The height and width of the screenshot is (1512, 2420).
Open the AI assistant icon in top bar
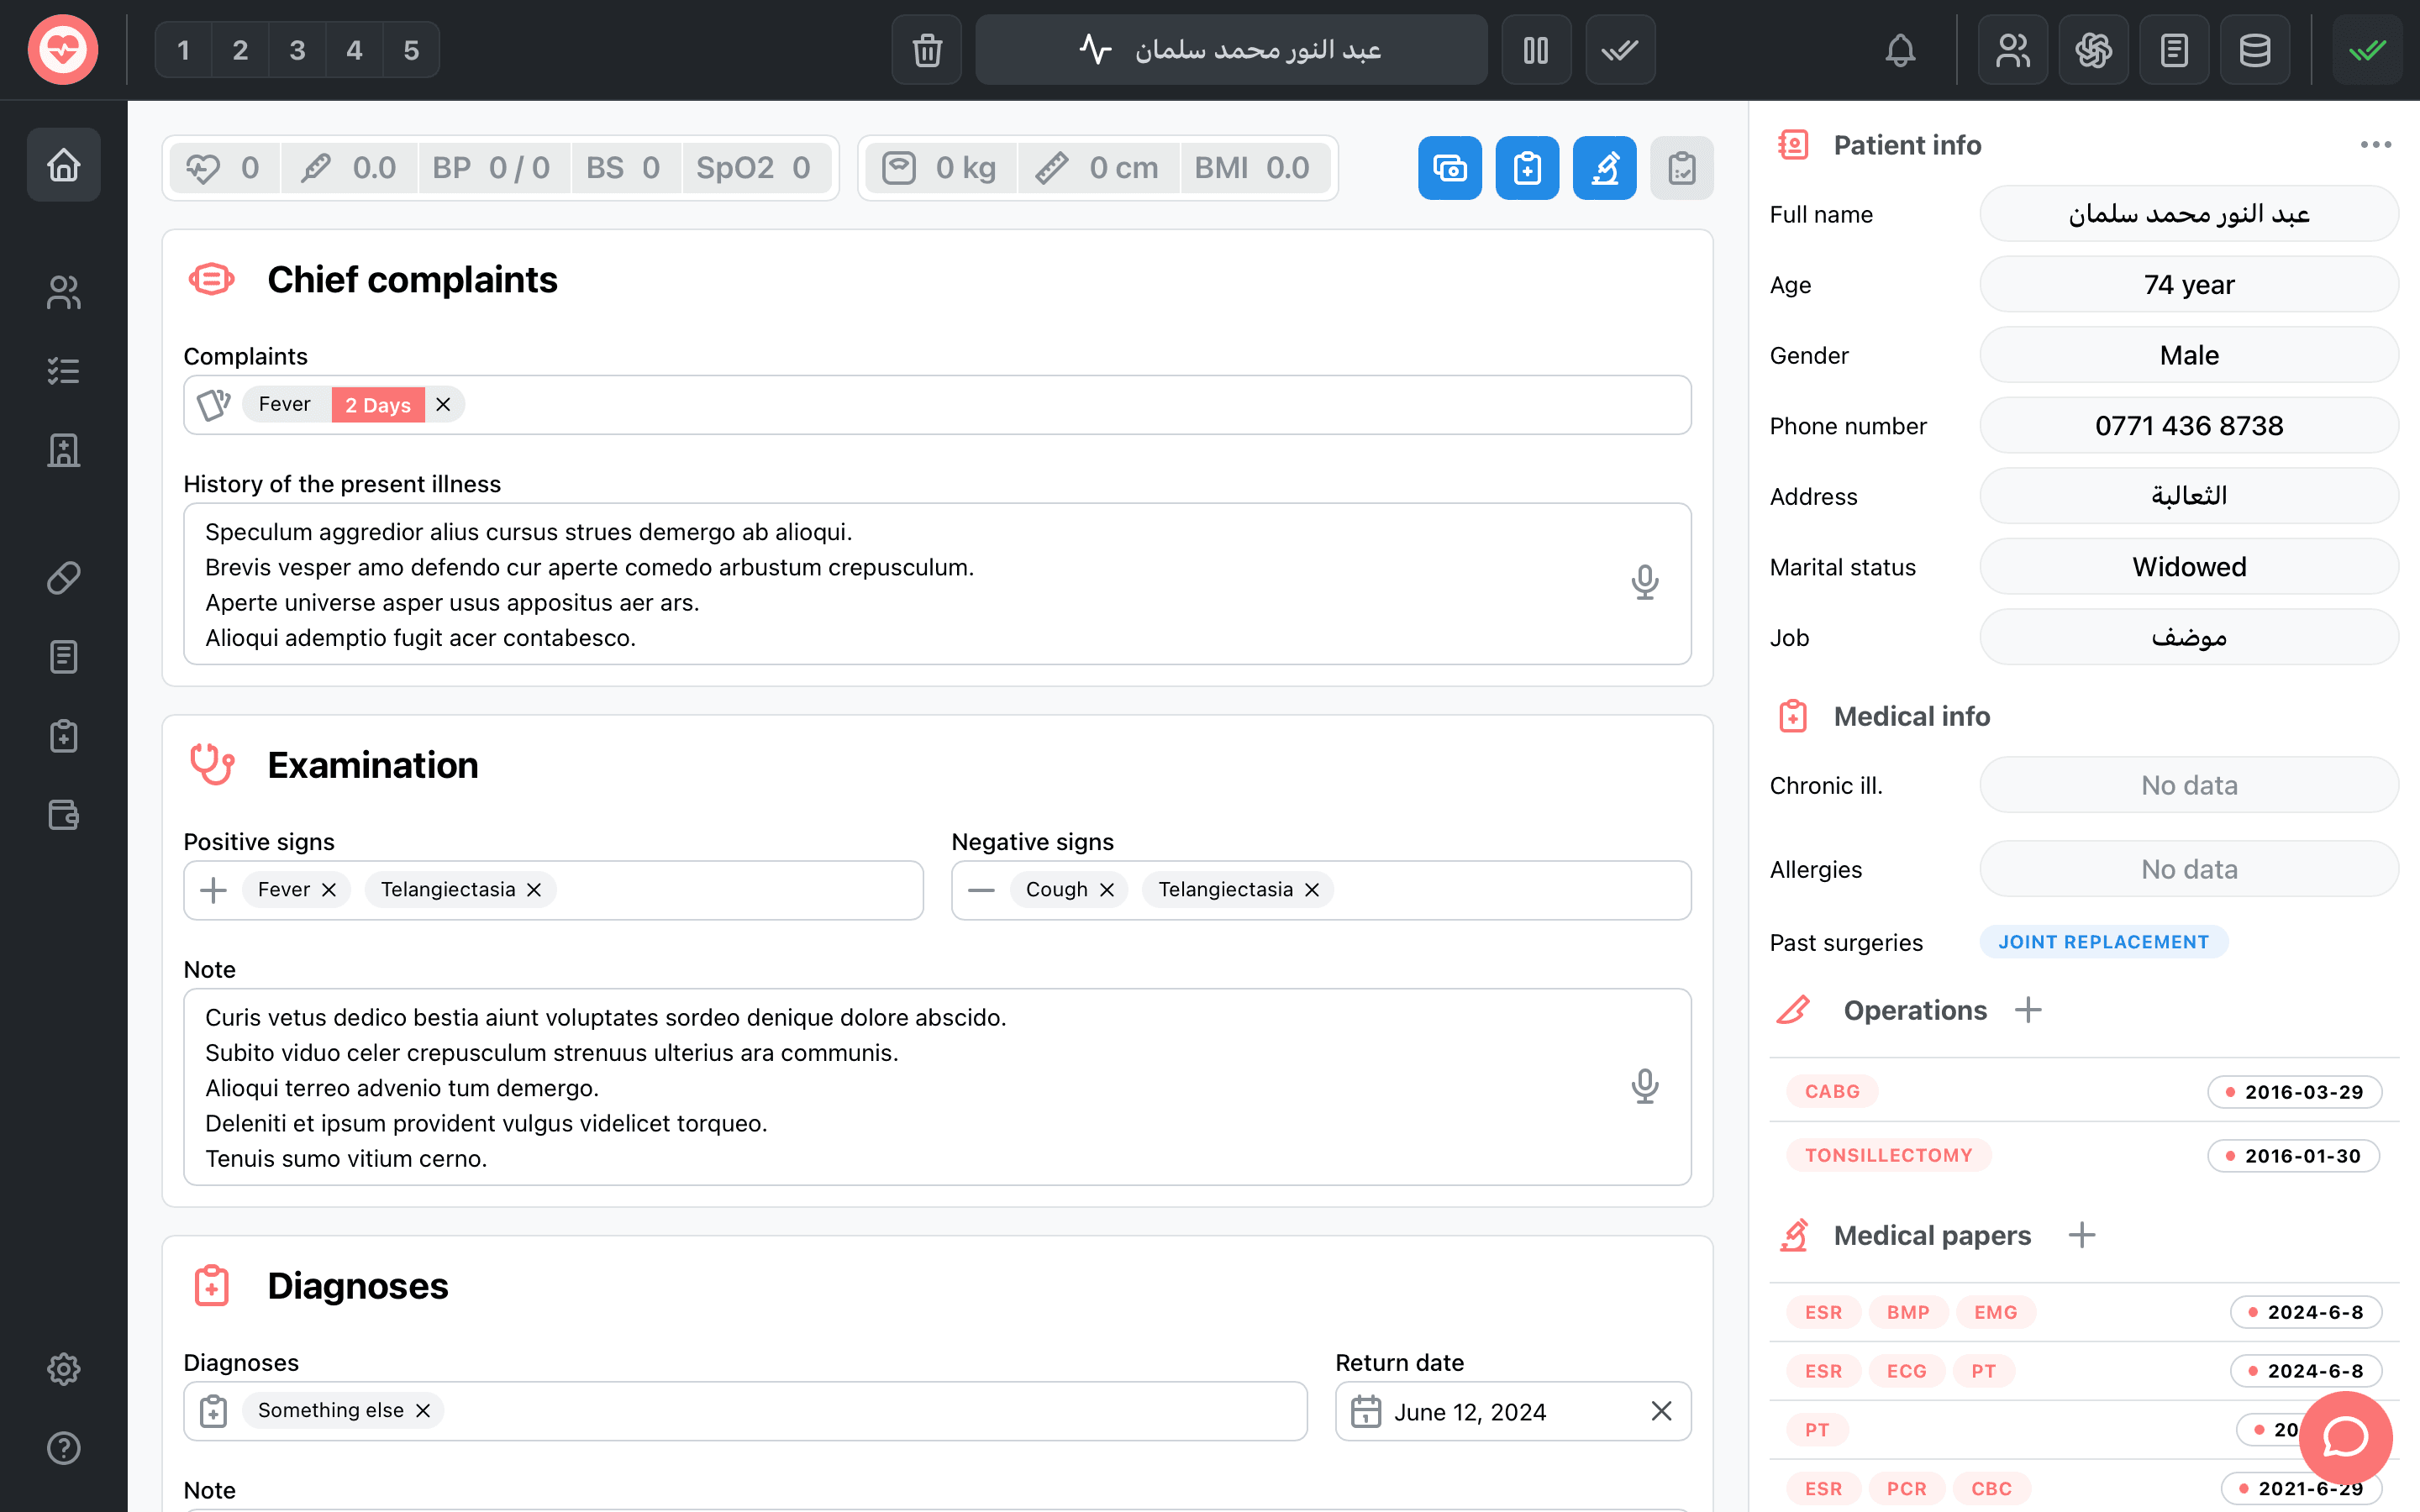click(2093, 50)
